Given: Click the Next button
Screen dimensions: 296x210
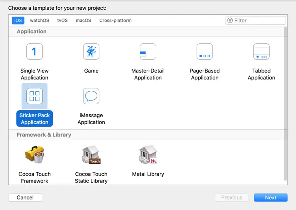Looking at the screenshot, I should [x=270, y=197].
